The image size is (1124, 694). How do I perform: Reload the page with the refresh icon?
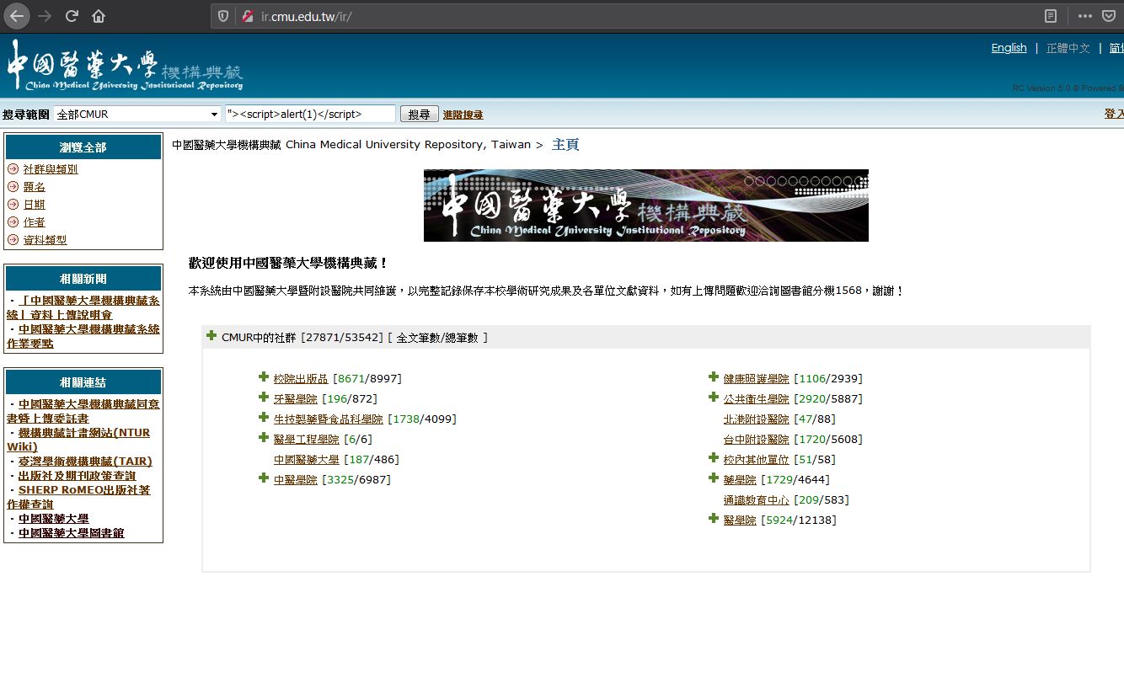coord(72,16)
